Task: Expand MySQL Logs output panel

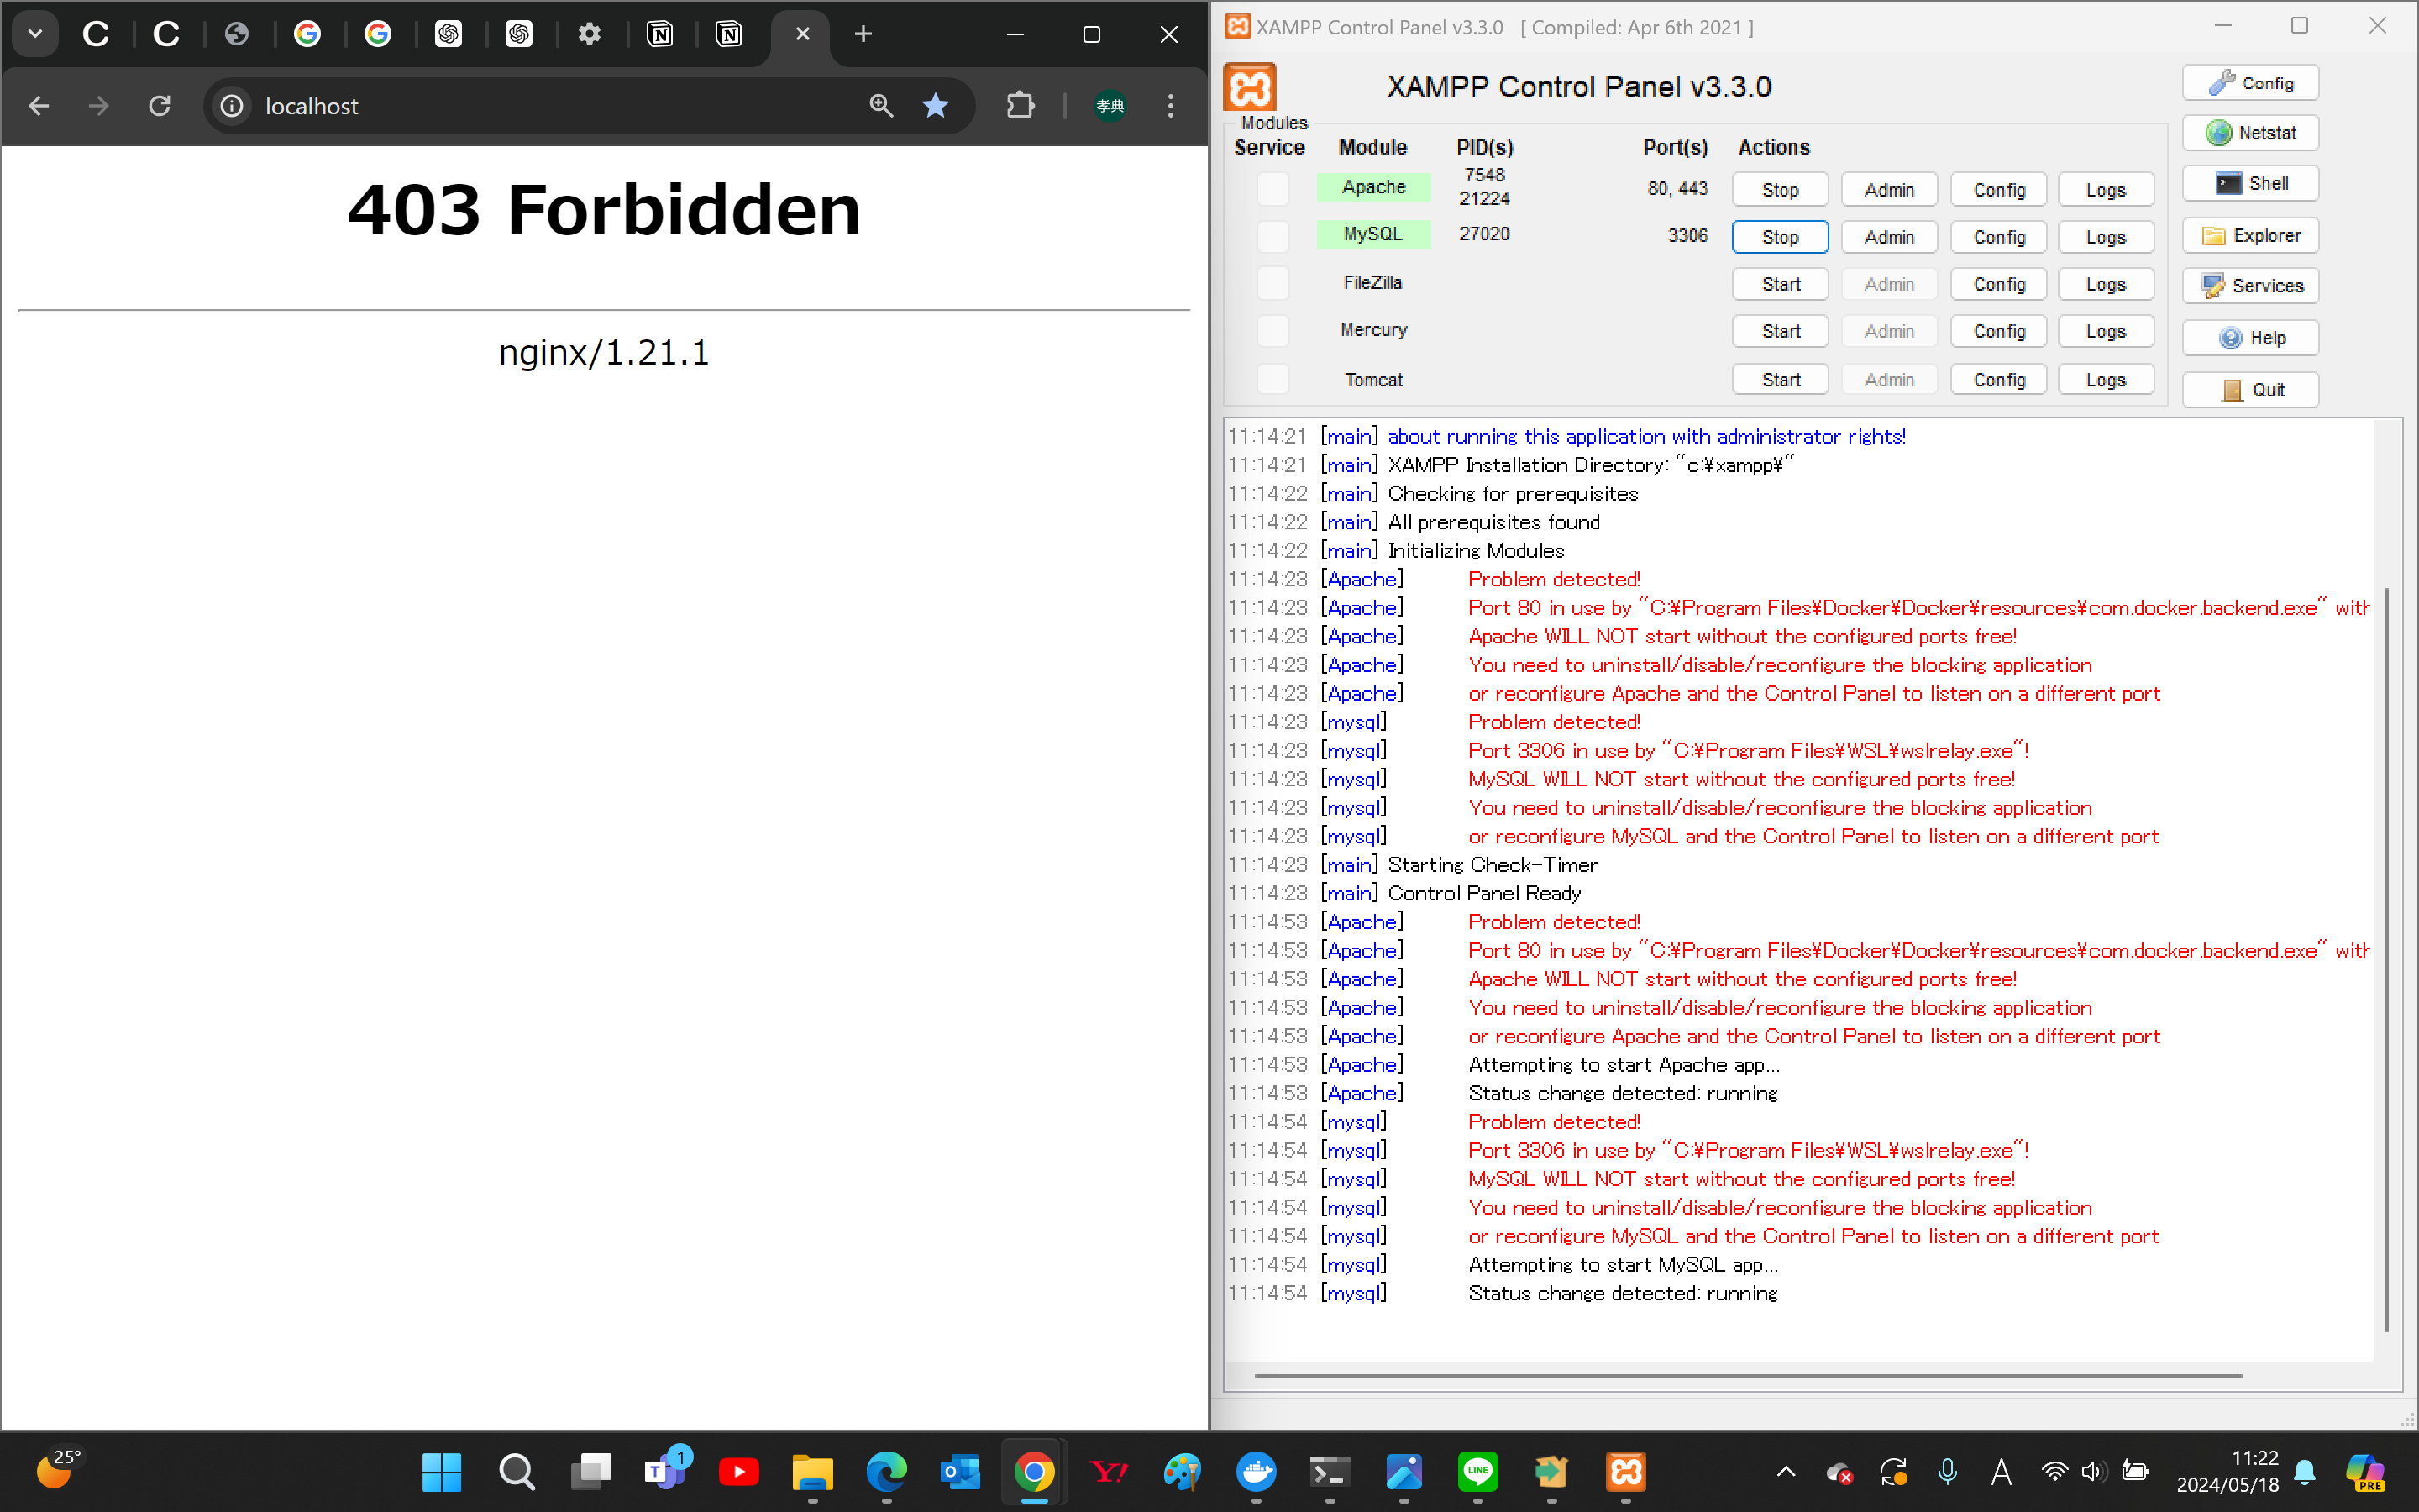Action: tap(2107, 234)
